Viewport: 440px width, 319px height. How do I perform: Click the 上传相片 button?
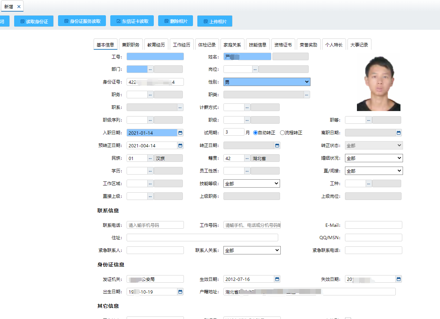[x=214, y=21]
